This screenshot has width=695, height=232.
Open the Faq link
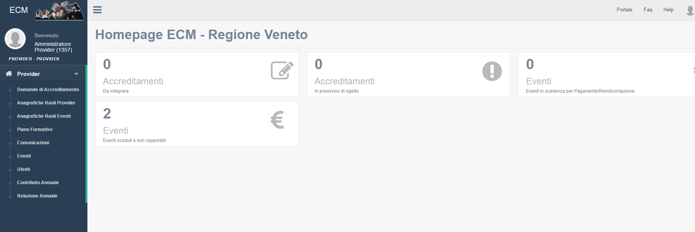pyautogui.click(x=648, y=10)
